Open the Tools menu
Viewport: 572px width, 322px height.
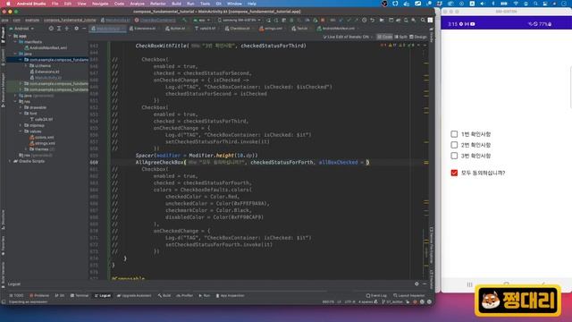click(205, 4)
